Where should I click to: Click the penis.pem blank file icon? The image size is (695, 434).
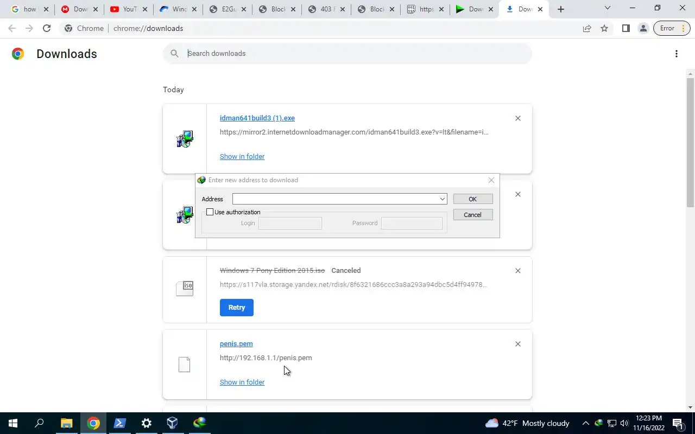[185, 365]
